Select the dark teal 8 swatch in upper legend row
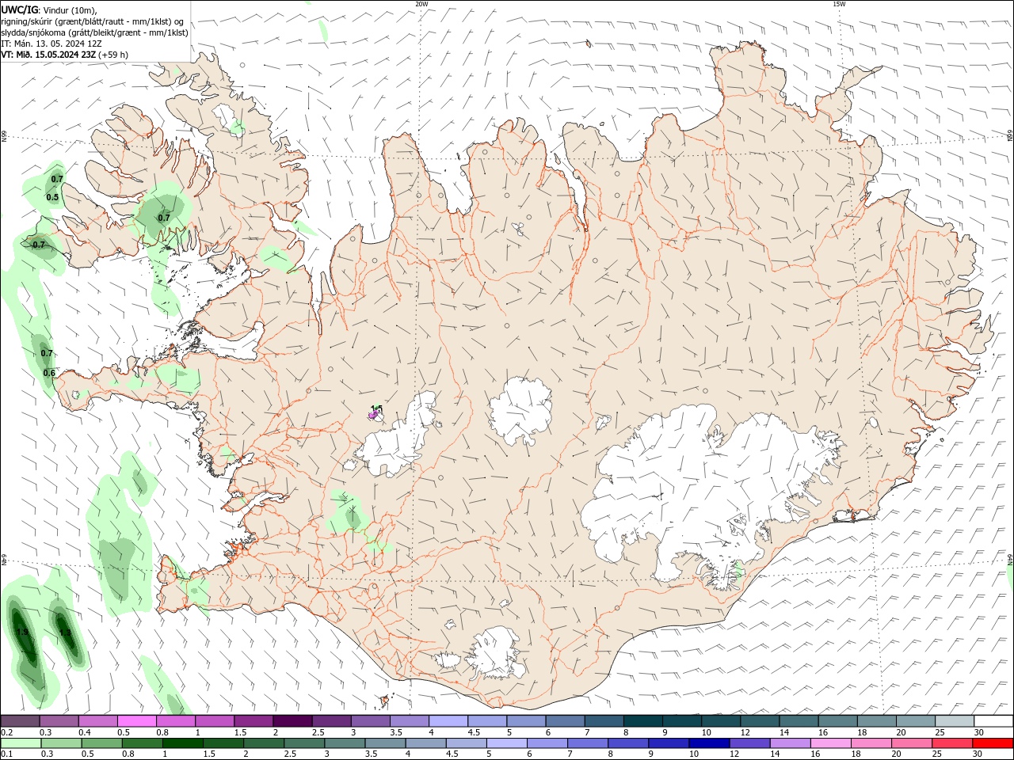This screenshot has height=760, width=1014. (x=642, y=721)
